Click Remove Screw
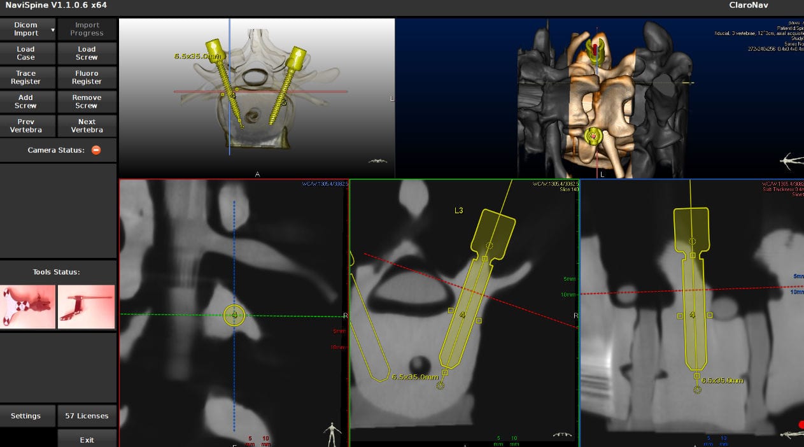The height and width of the screenshot is (447, 804). click(x=87, y=101)
